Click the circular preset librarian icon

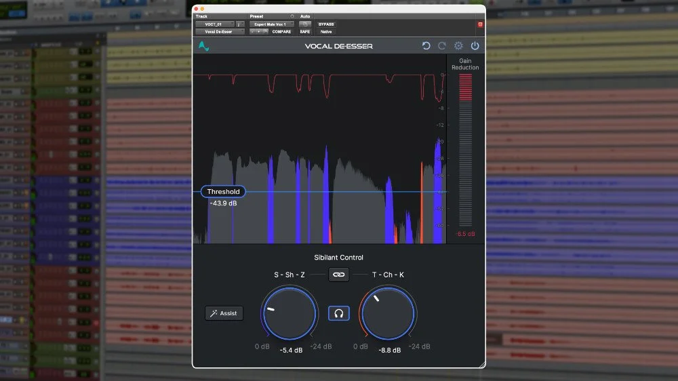292,16
